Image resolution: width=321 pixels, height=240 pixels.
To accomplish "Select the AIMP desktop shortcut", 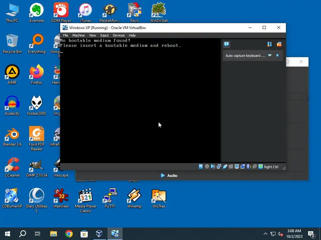I will coord(12,74).
